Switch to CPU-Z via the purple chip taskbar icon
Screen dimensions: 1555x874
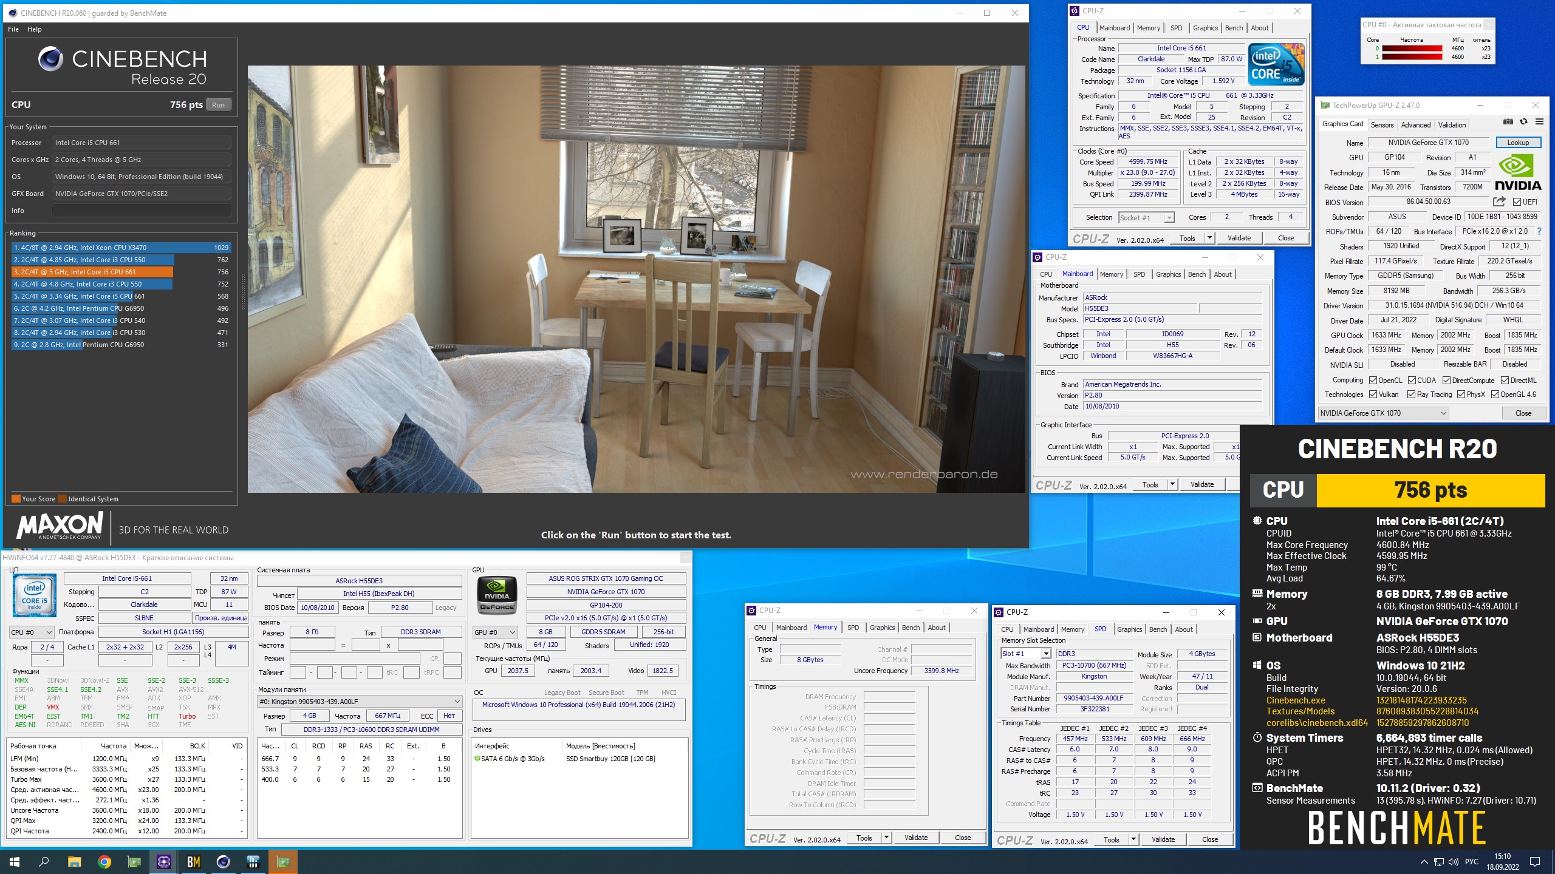[x=163, y=862]
